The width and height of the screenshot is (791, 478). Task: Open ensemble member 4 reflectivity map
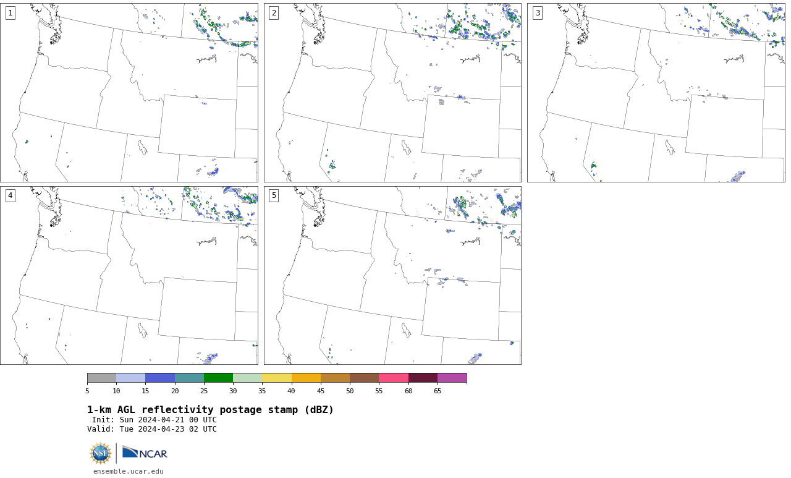[x=129, y=275]
